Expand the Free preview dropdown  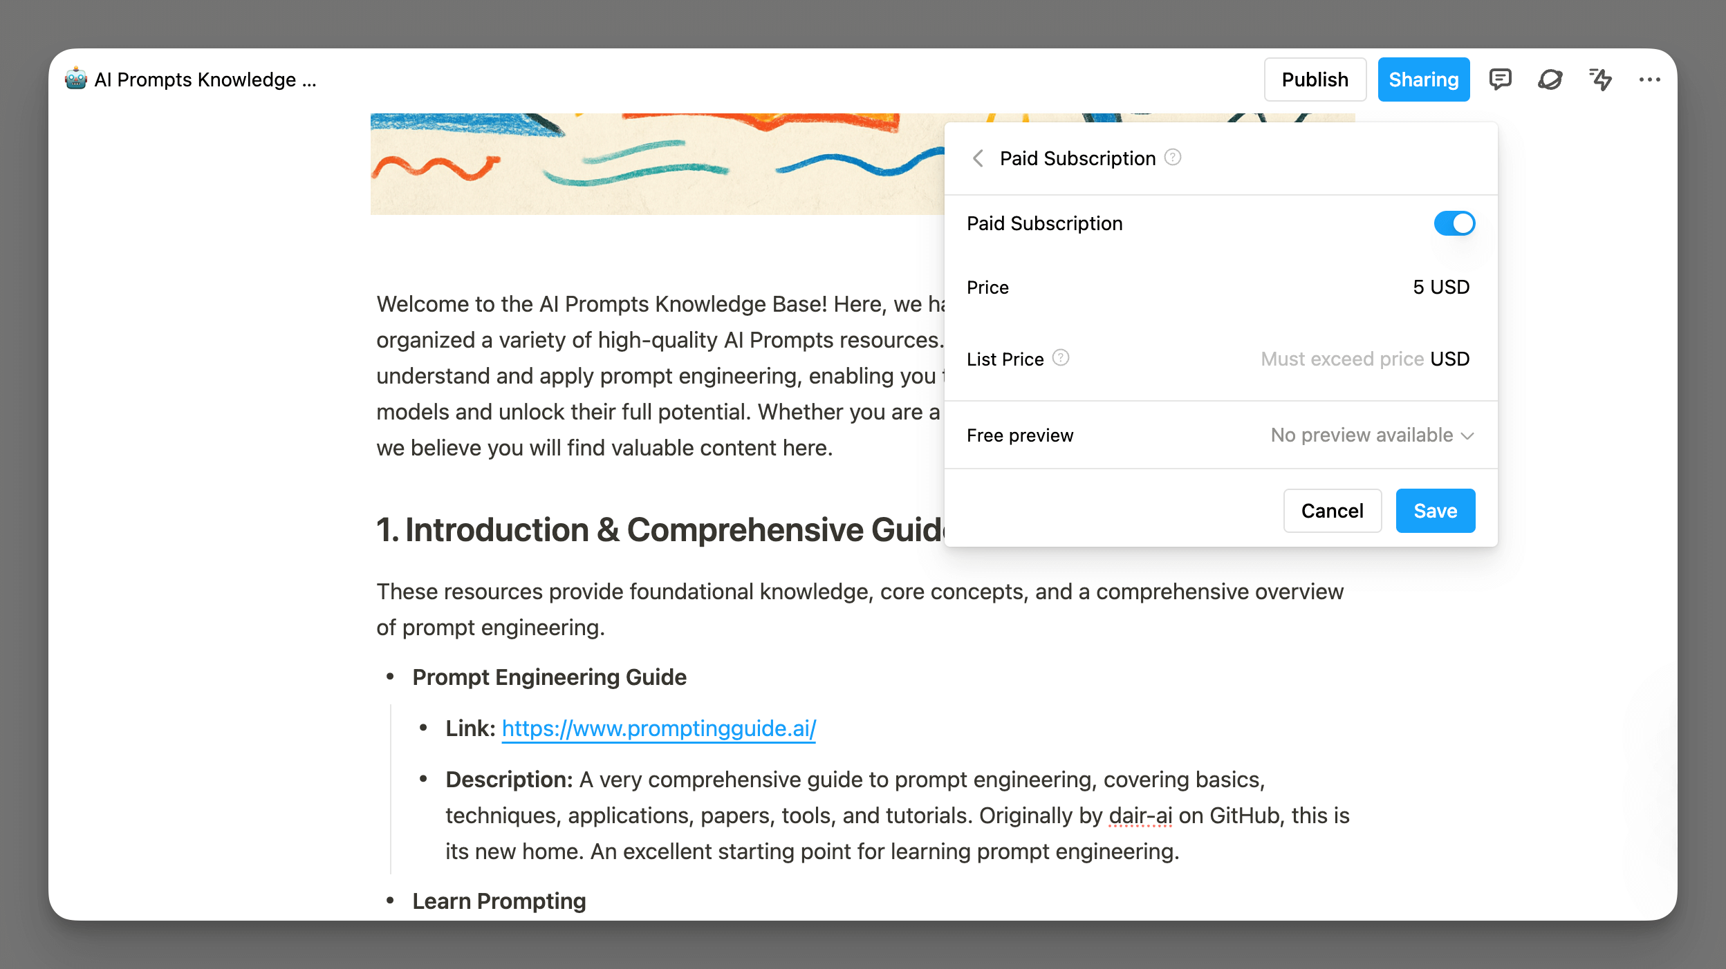click(x=1372, y=435)
